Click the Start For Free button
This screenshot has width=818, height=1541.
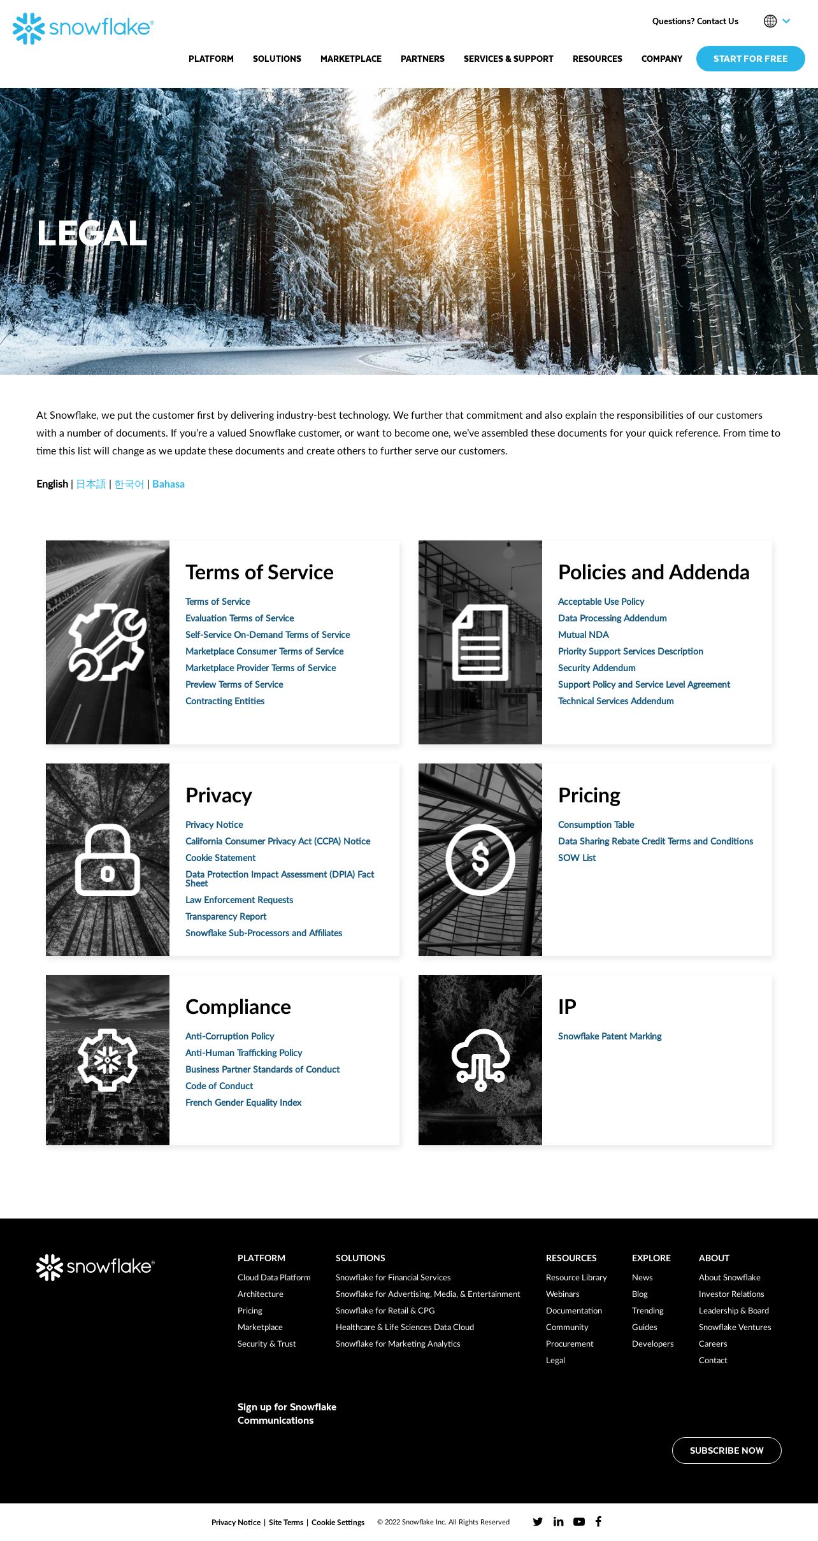750,59
